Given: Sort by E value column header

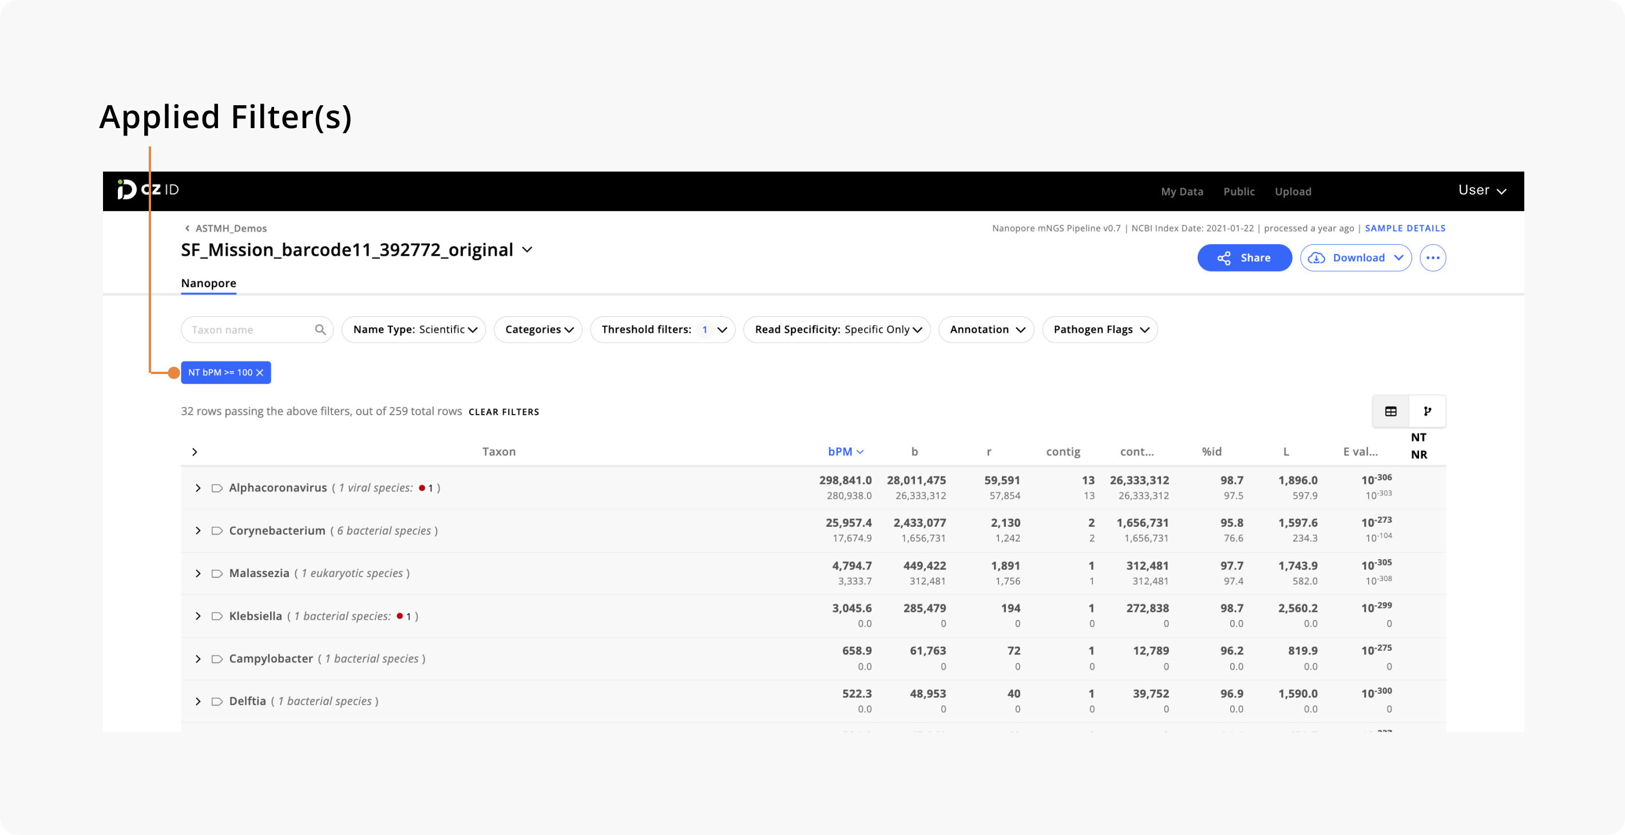Looking at the screenshot, I should [1361, 452].
